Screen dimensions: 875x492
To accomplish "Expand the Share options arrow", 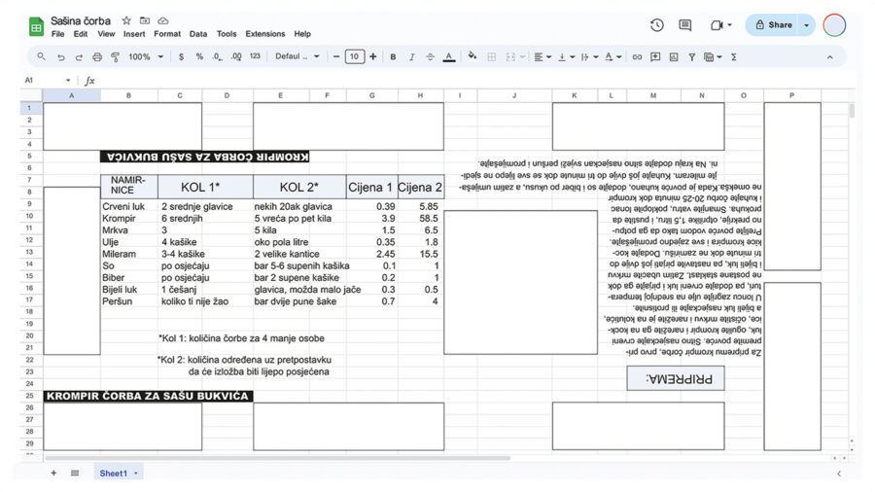I will pos(807,25).
